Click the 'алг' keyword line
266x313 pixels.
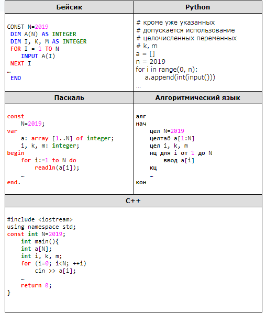point(141,116)
